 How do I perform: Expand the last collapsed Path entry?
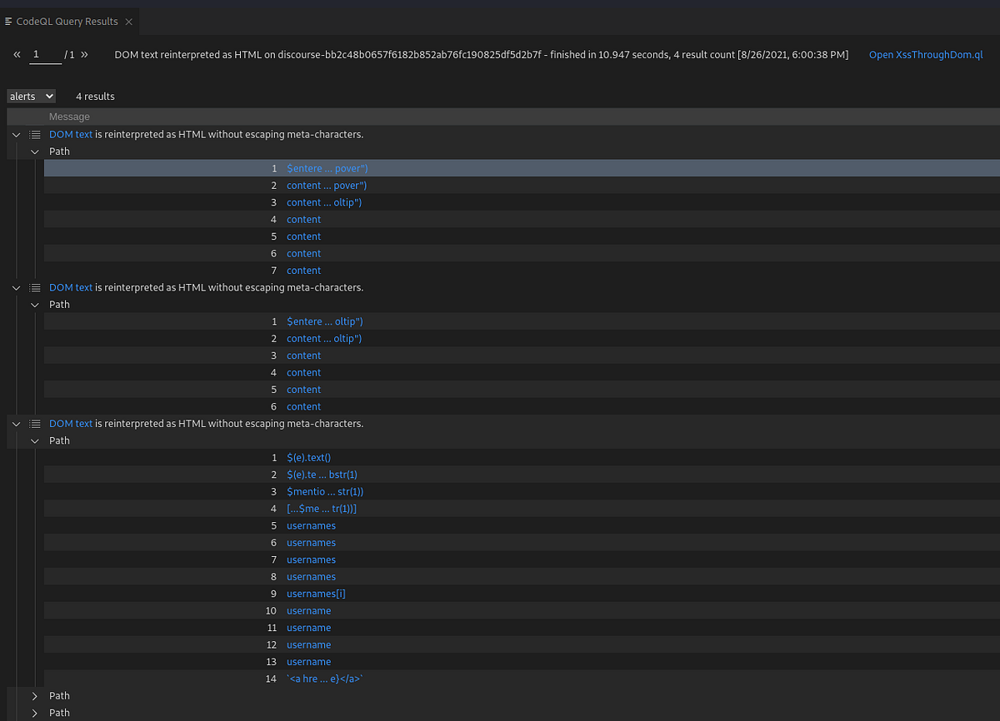[x=34, y=713]
